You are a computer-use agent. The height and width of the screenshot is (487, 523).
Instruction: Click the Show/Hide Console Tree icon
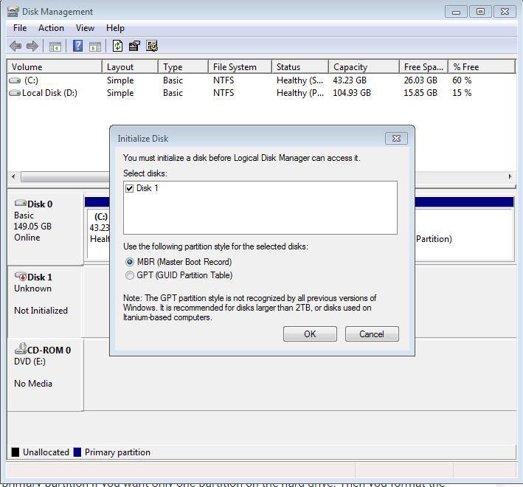tap(55, 46)
